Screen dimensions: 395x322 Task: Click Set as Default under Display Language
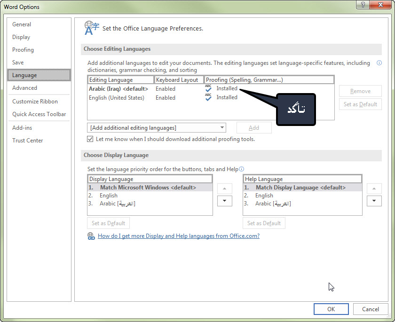pyautogui.click(x=108, y=223)
